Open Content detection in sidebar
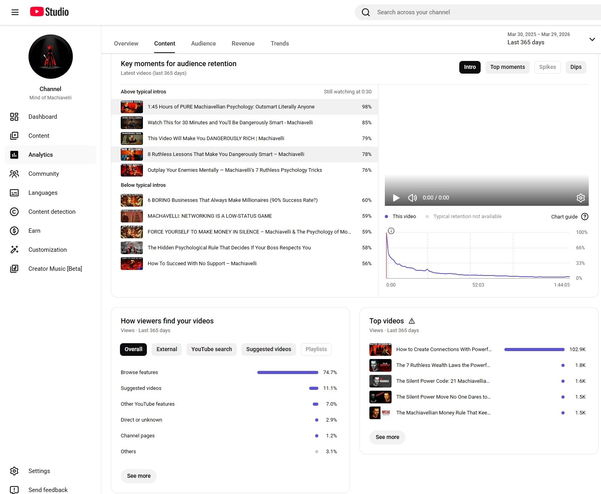Viewport: 601px width, 494px height. (x=52, y=212)
